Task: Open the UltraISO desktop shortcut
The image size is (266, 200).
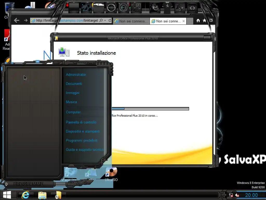Action: 111,174
